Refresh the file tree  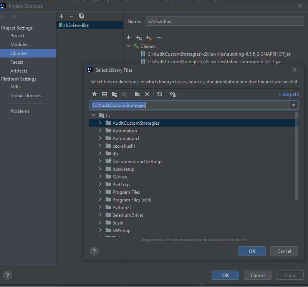(x=160, y=94)
